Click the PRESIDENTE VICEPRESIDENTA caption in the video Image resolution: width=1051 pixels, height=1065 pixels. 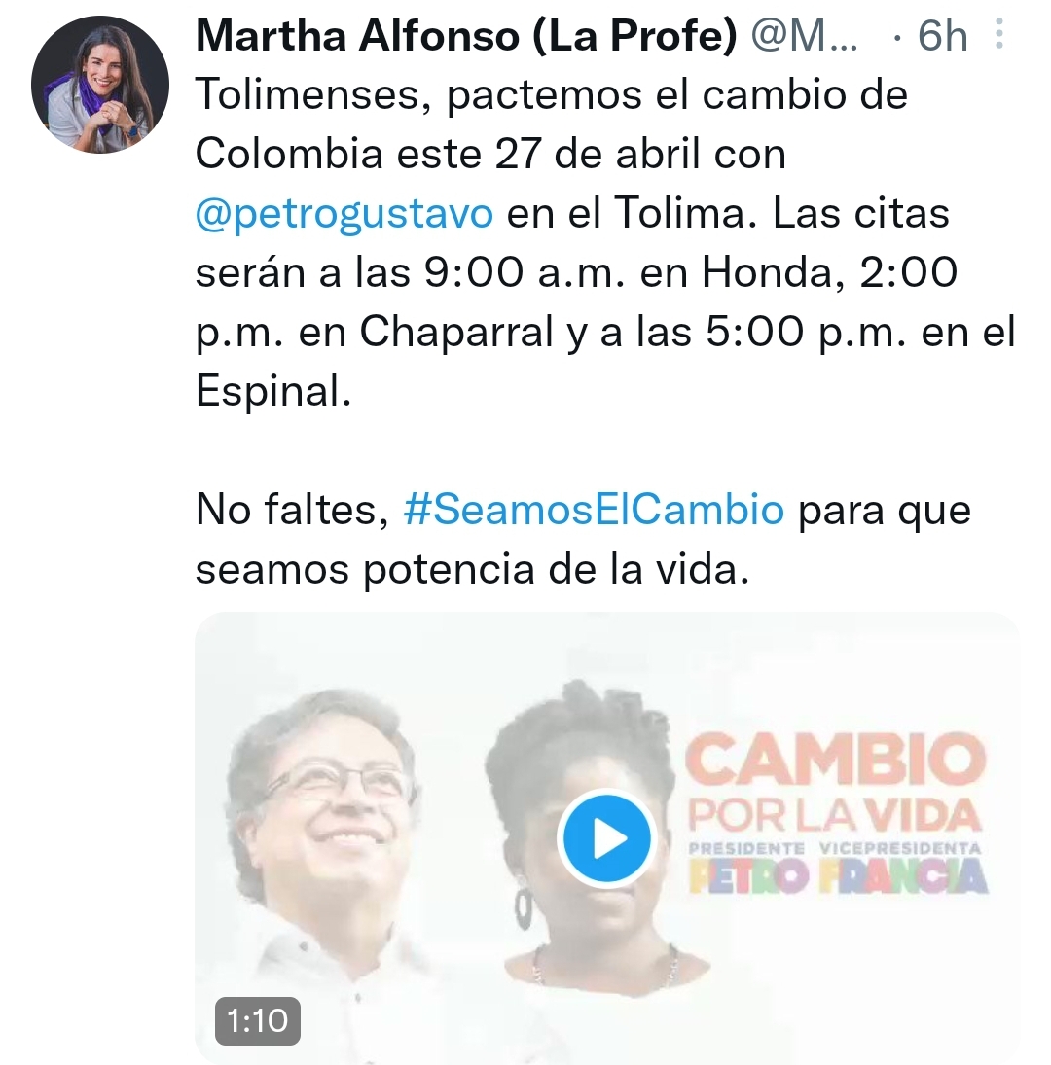(x=835, y=848)
